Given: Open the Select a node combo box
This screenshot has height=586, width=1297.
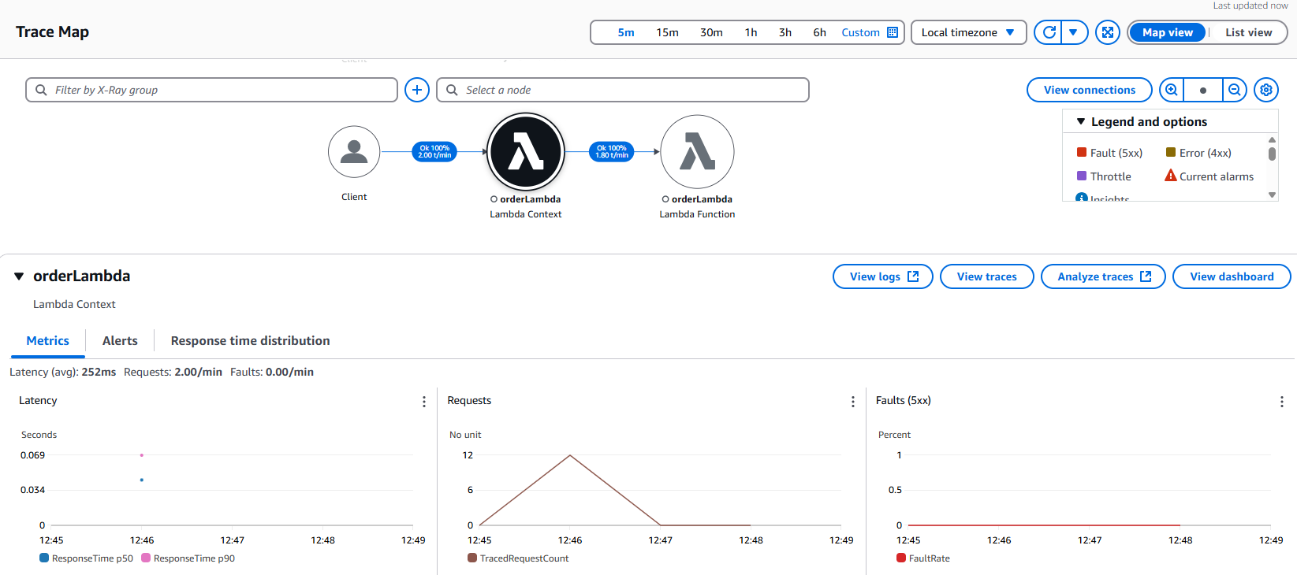Looking at the screenshot, I should pos(623,90).
